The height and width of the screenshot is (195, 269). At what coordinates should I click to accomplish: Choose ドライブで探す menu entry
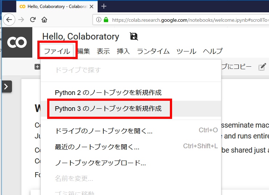tap(131, 70)
